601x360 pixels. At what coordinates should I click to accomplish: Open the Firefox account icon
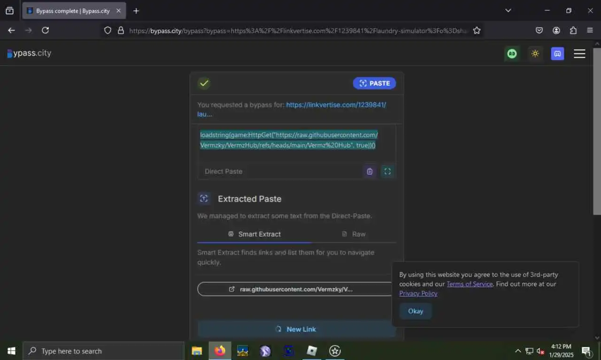pyautogui.click(x=556, y=30)
